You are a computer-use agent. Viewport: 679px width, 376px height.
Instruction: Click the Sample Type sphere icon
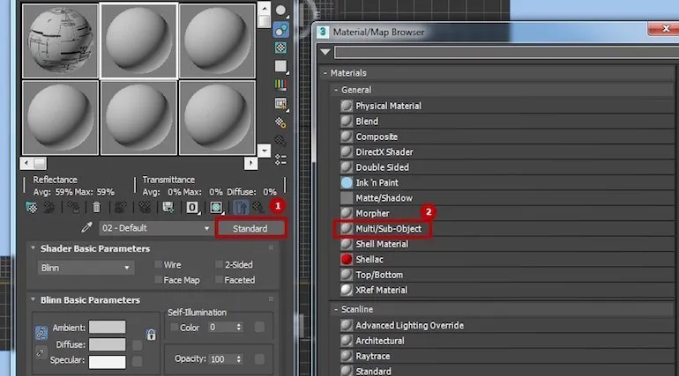[x=281, y=11]
